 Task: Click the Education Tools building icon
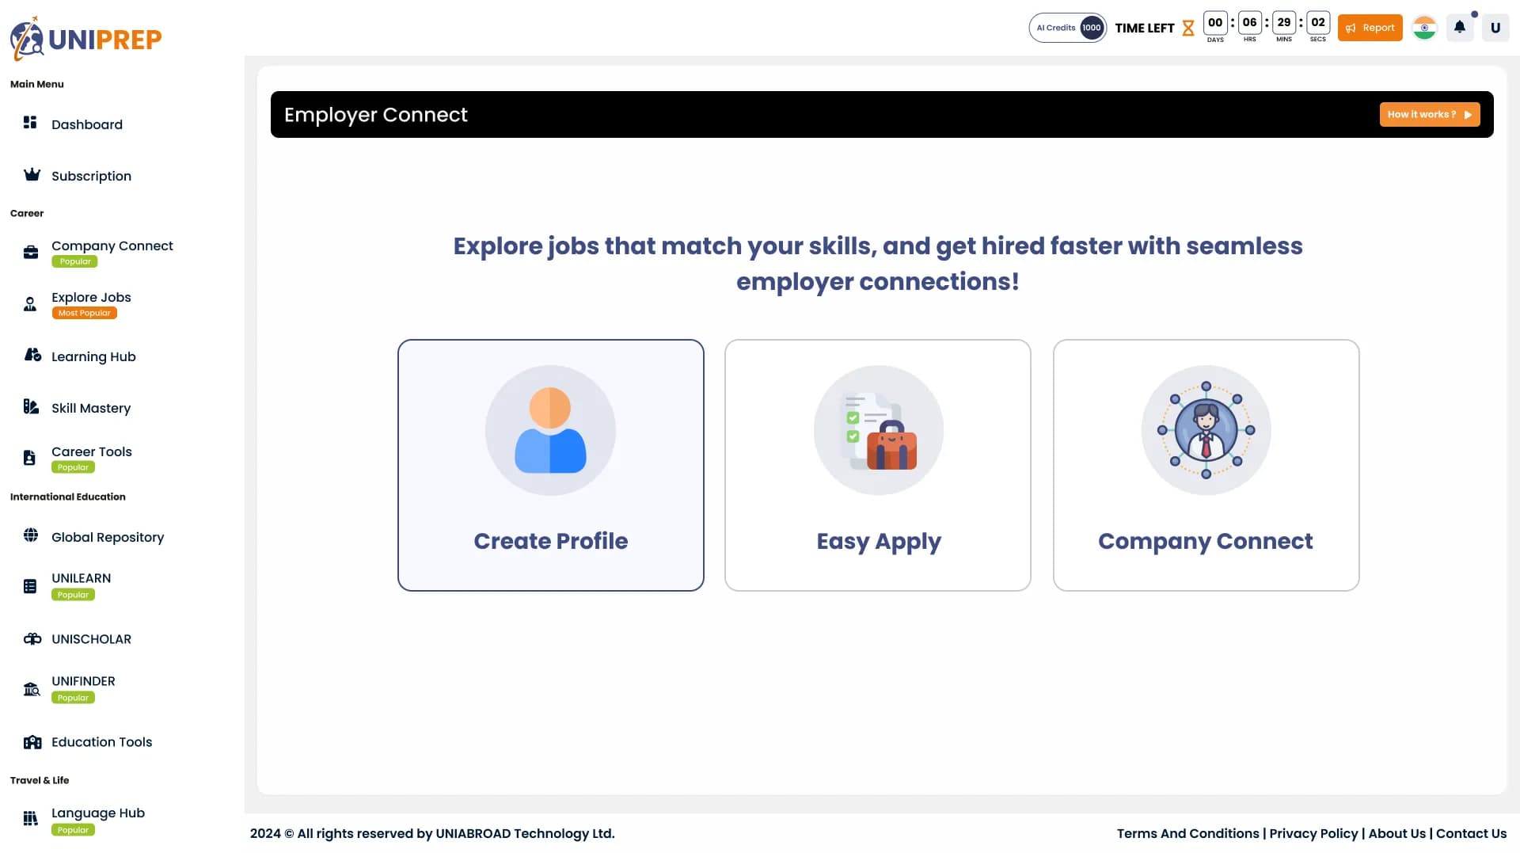tap(32, 742)
